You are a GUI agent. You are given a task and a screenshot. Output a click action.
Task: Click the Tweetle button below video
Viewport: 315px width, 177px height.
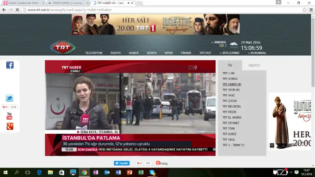(122, 163)
